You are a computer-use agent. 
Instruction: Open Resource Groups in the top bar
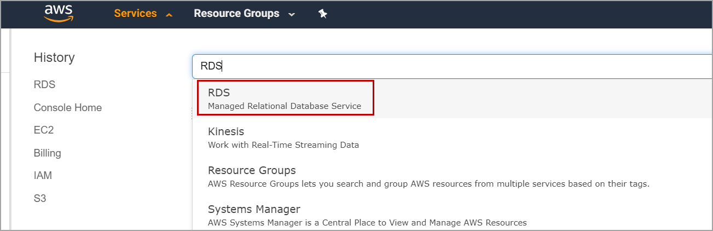236,14
